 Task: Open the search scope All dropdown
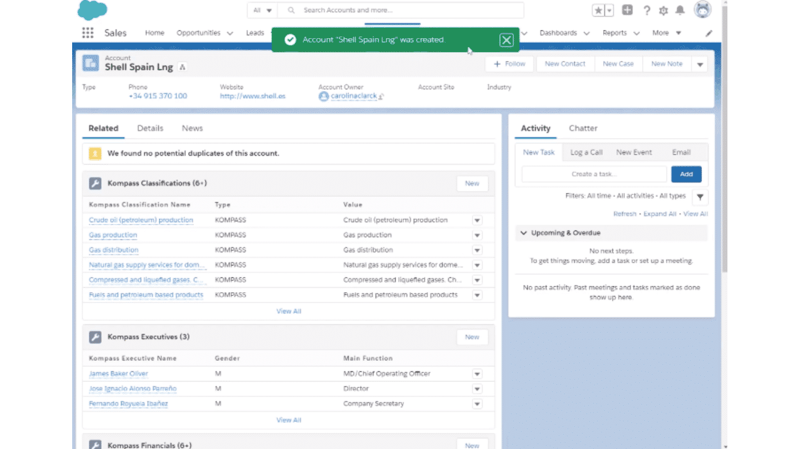pyautogui.click(x=262, y=10)
